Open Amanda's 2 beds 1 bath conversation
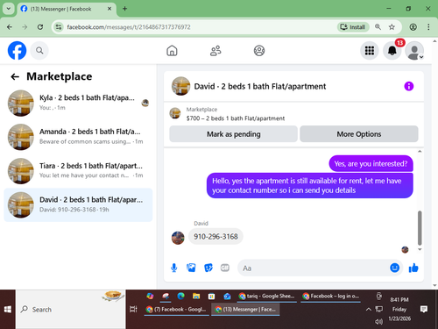Viewport: 438px width, 329px height. point(78,137)
